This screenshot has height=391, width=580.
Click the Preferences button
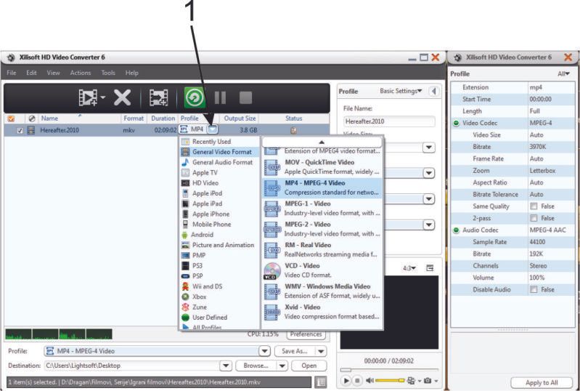[x=306, y=334]
